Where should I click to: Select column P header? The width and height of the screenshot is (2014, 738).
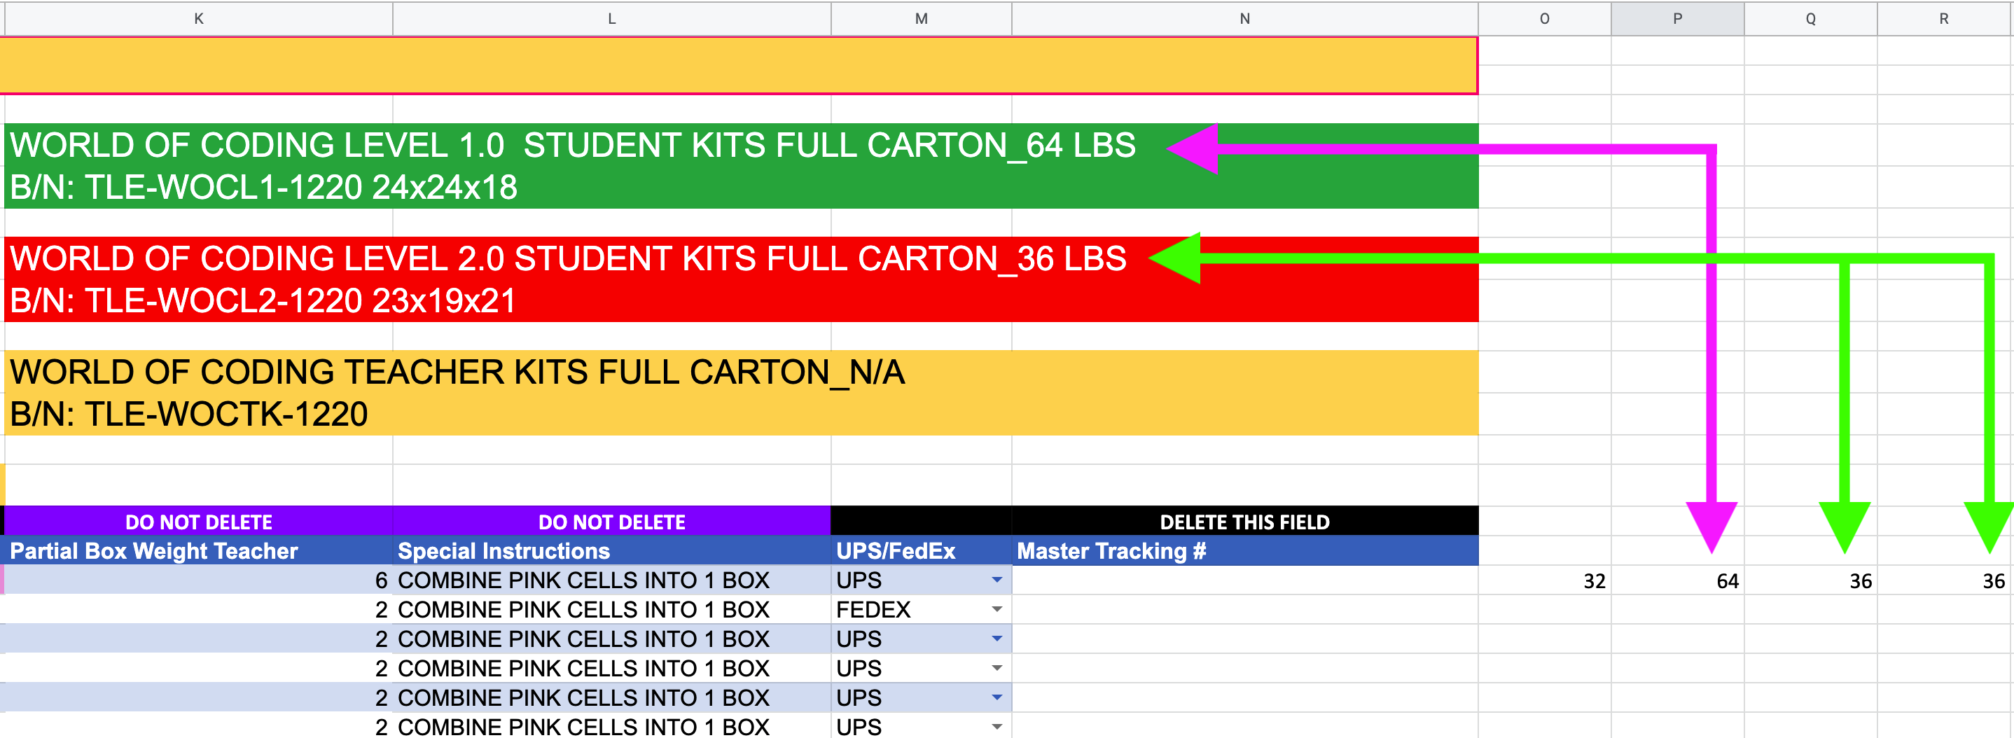[1677, 19]
